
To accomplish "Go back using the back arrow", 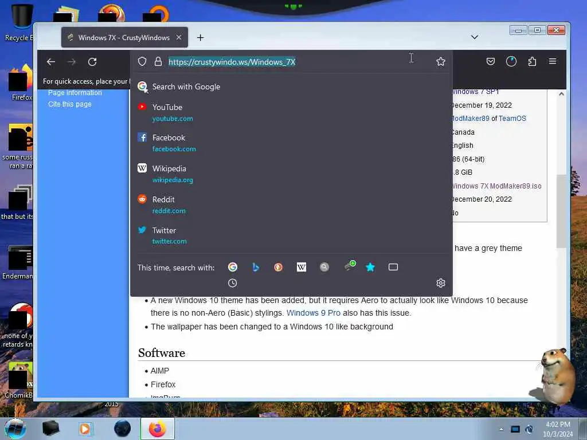I will (x=51, y=62).
